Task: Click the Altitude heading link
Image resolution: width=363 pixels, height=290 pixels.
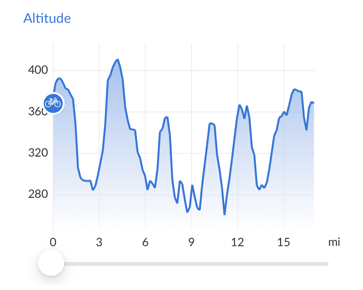Action: [47, 18]
